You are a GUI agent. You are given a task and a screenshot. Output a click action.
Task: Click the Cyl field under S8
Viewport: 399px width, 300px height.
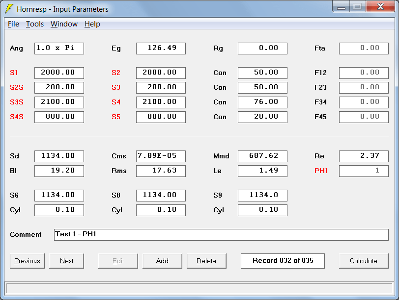coord(161,210)
